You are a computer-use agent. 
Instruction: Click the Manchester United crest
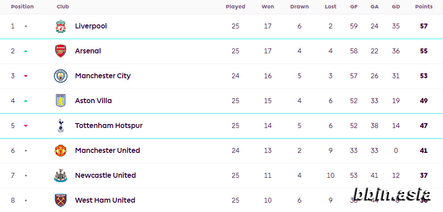61,151
